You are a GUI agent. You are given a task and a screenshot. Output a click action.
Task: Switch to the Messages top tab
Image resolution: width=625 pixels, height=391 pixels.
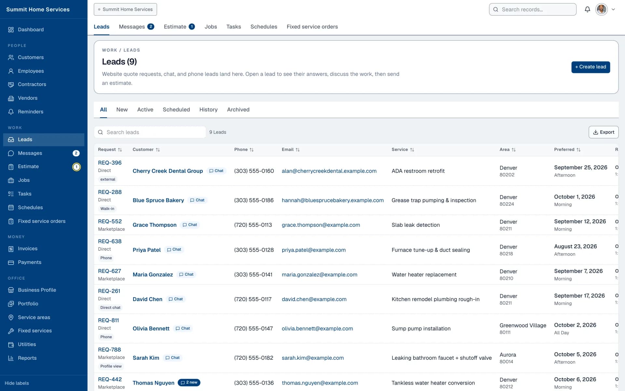click(x=136, y=27)
